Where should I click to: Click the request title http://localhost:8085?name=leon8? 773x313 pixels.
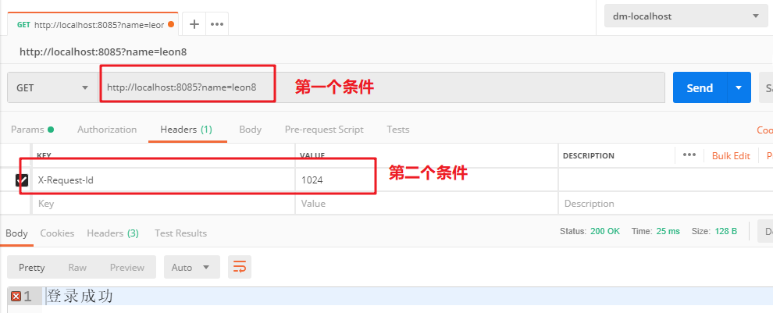[x=103, y=52]
